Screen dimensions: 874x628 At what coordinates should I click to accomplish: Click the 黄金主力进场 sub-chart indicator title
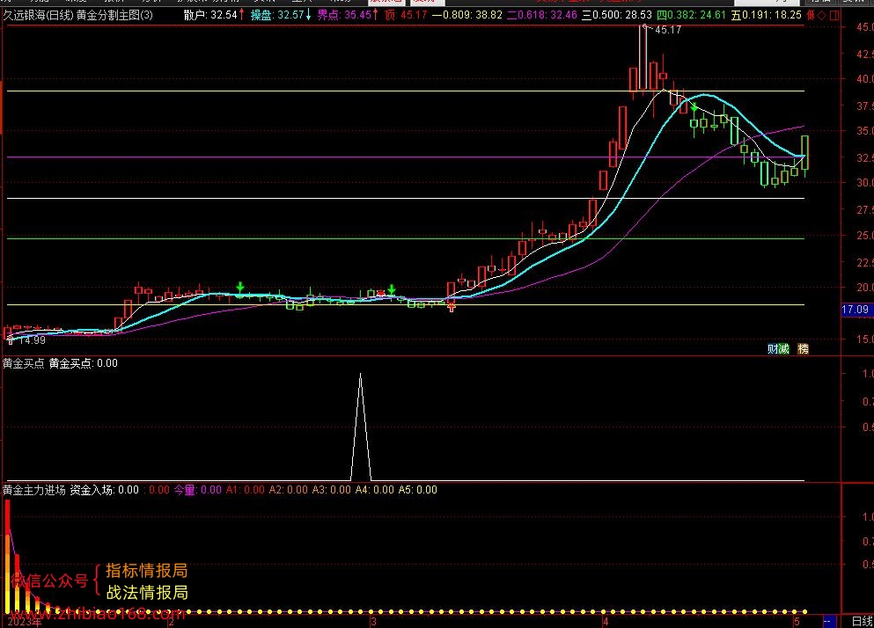pyautogui.click(x=34, y=490)
